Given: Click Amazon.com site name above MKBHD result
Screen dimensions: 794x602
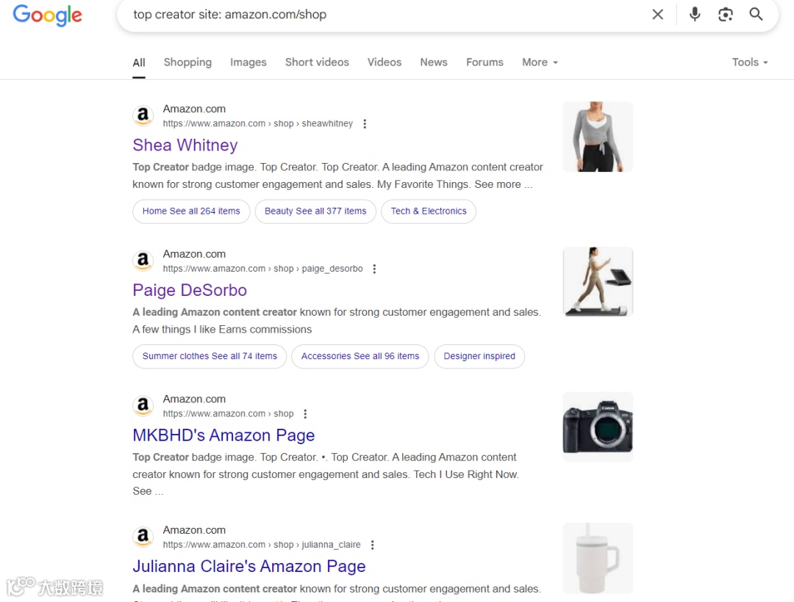Looking at the screenshot, I should (x=194, y=399).
